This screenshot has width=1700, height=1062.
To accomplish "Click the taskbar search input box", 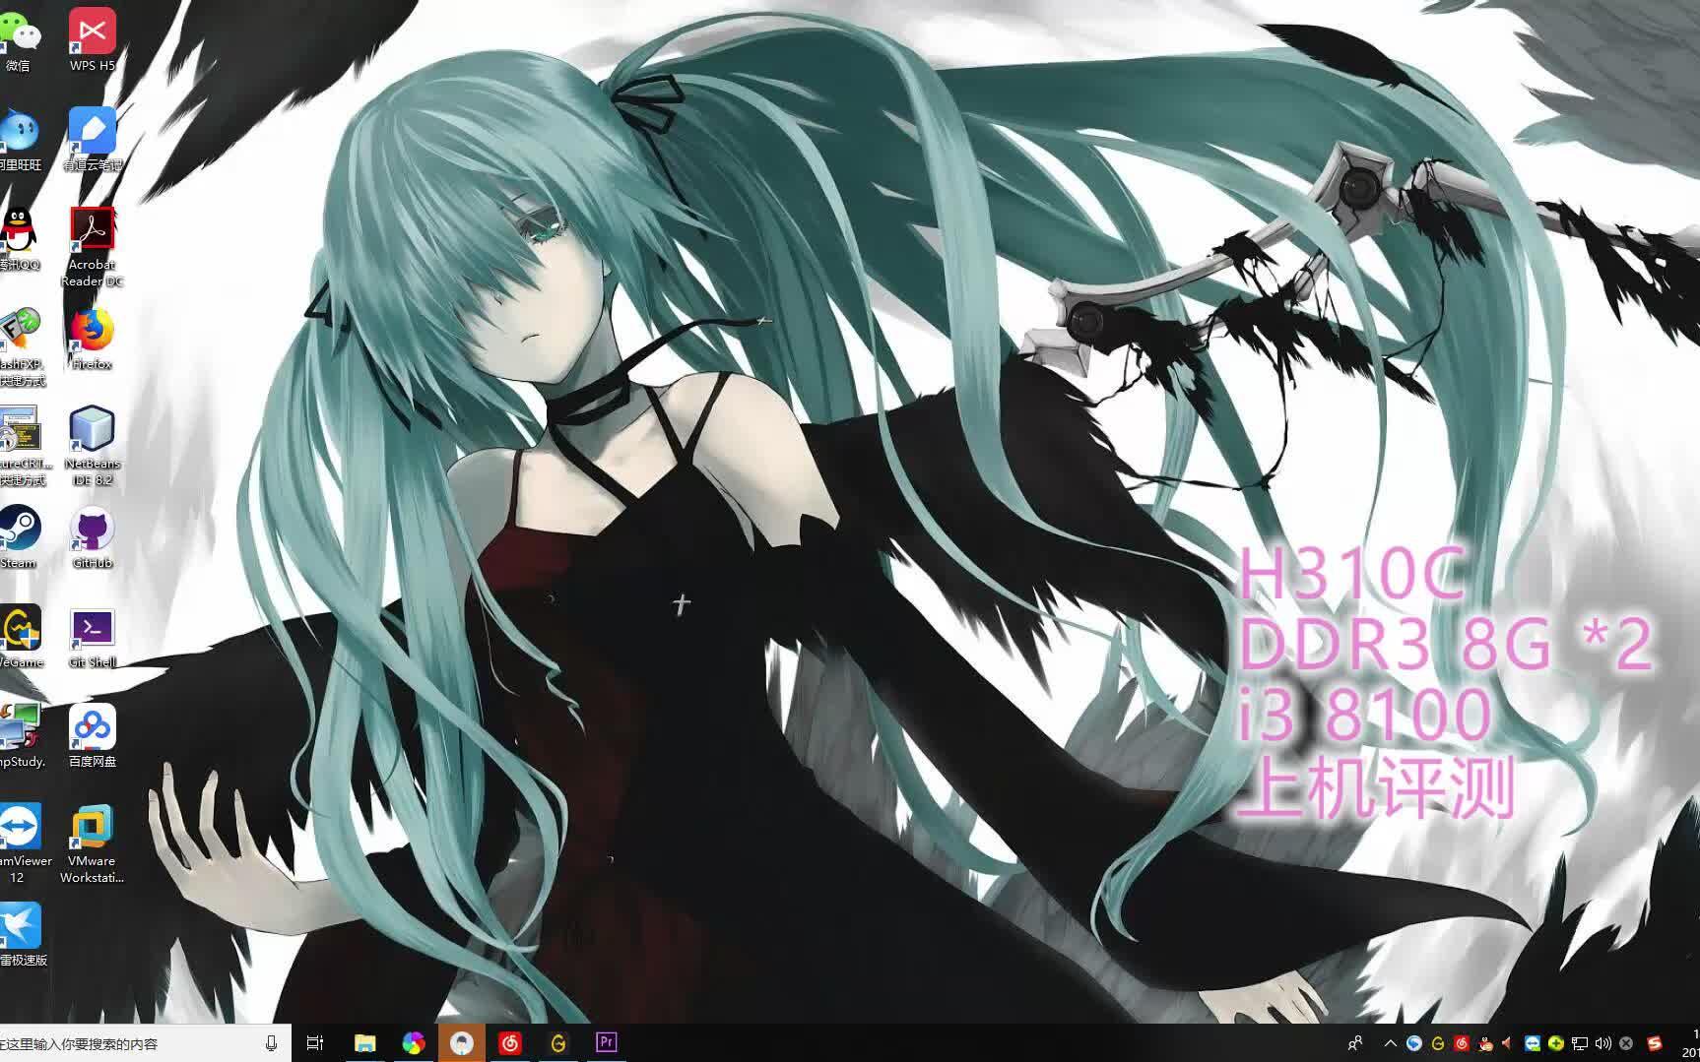I will pos(133,1043).
